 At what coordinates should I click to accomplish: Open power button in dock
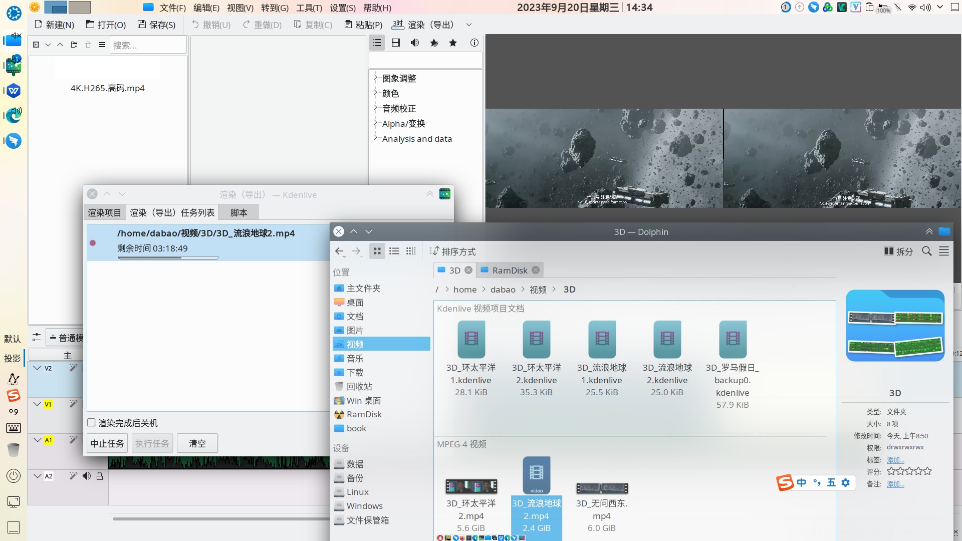(14, 476)
